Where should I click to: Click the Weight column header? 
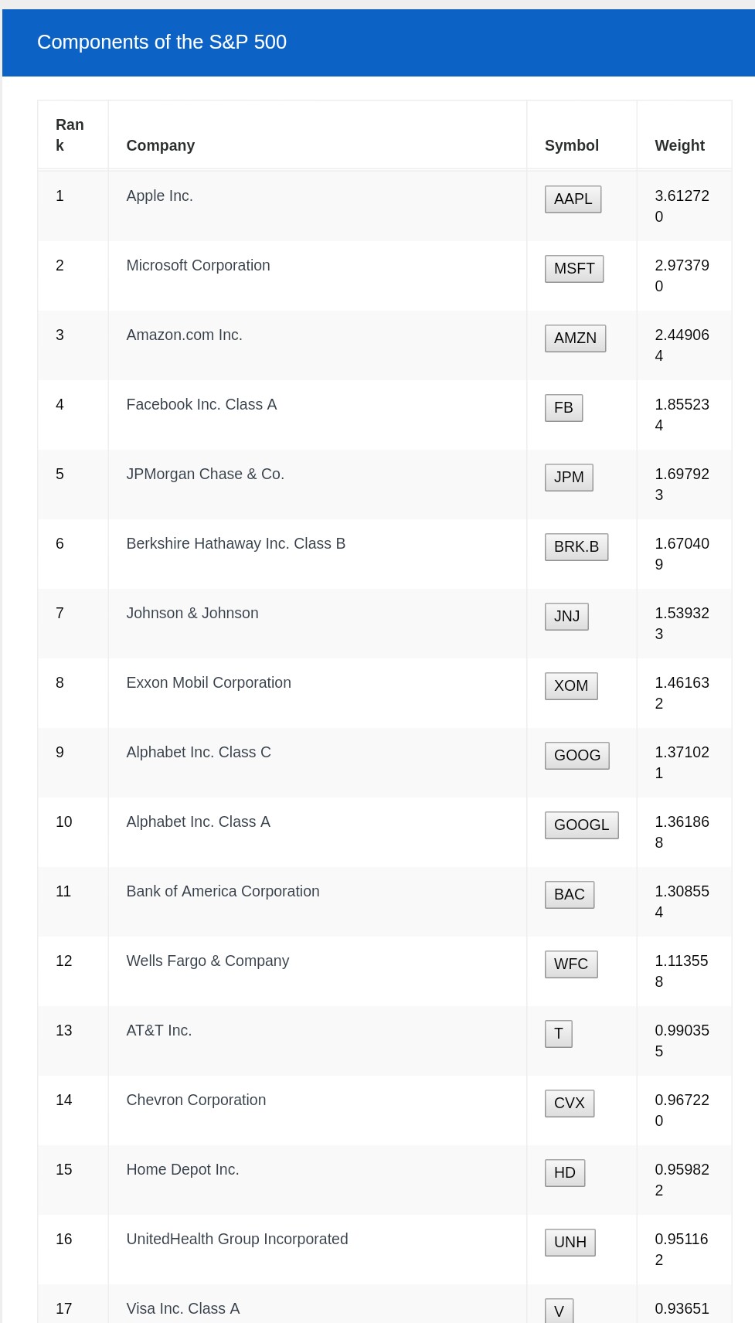(x=679, y=145)
